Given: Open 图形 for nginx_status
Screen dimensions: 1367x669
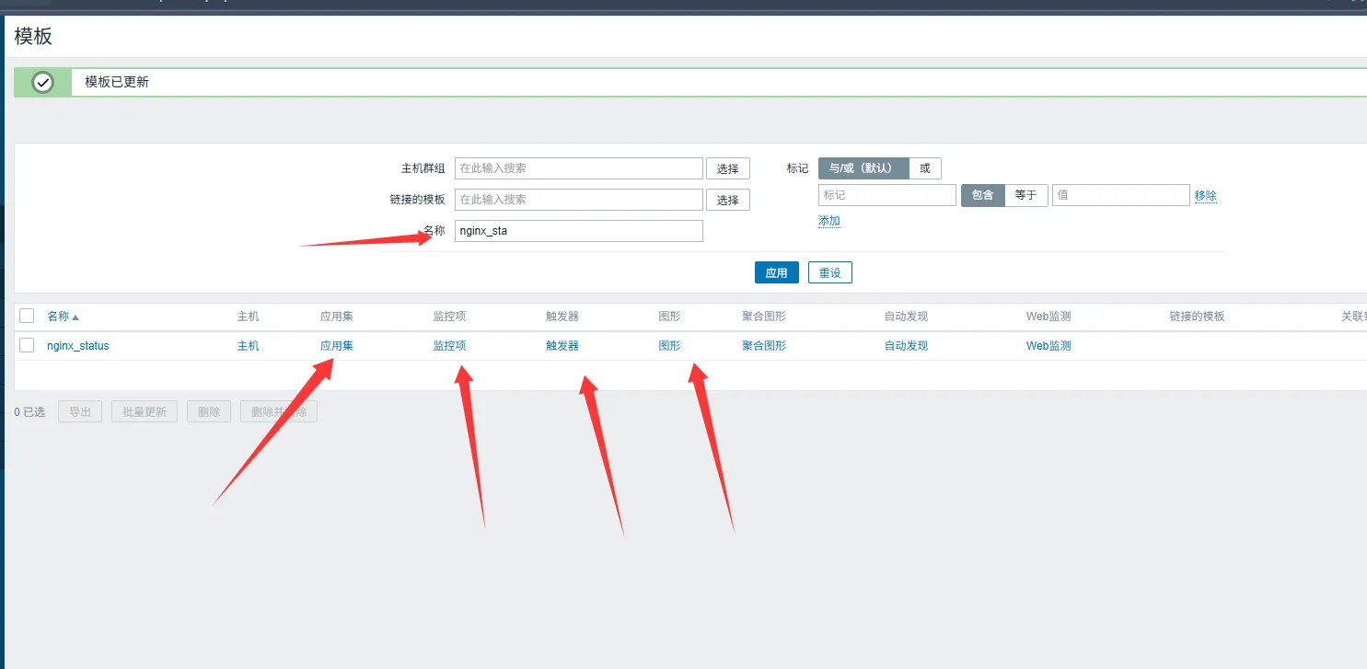Looking at the screenshot, I should (x=669, y=346).
